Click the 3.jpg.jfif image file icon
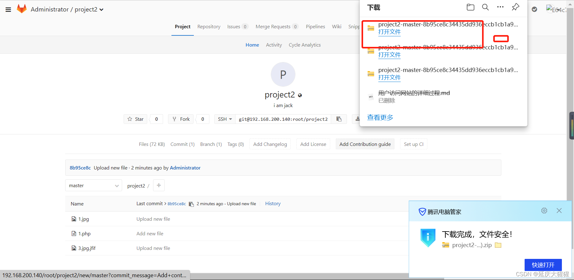The image size is (574, 280). (74, 248)
